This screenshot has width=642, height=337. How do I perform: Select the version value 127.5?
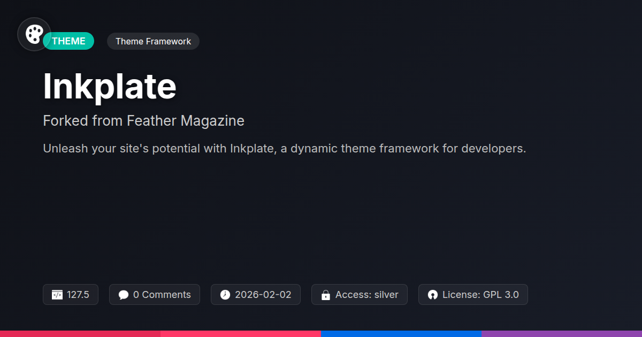[x=78, y=295]
